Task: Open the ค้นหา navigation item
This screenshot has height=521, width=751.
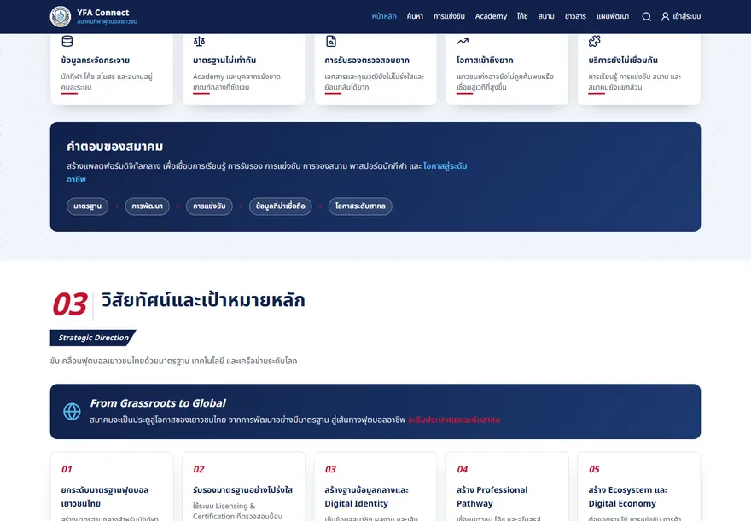Action: 415,16
